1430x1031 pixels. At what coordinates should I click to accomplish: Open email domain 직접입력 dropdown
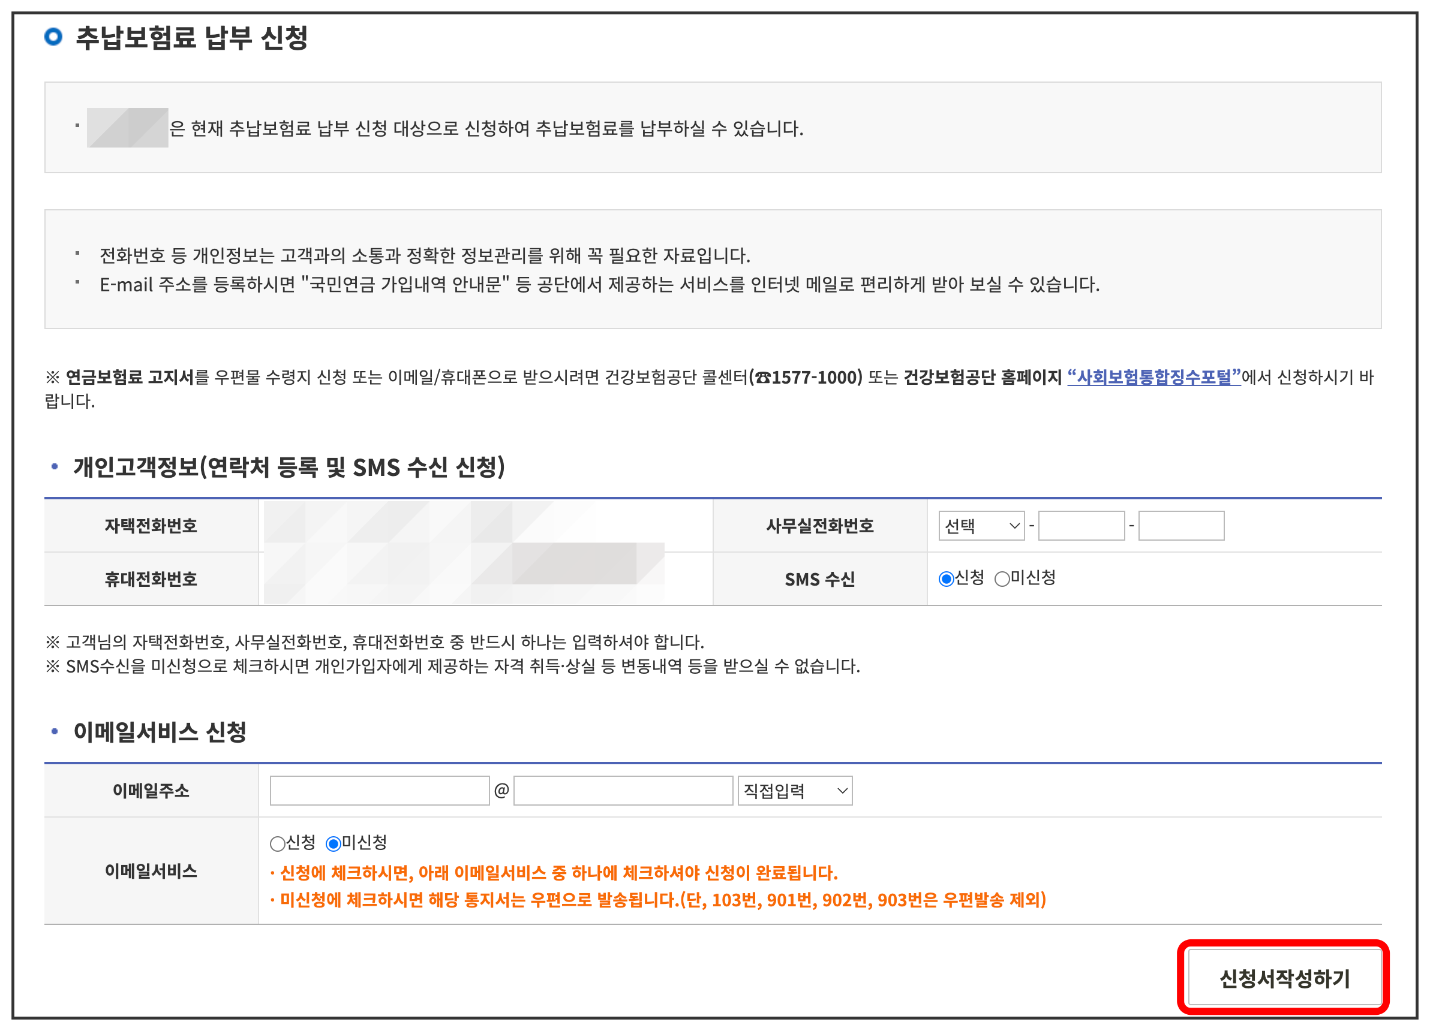pyautogui.click(x=794, y=790)
